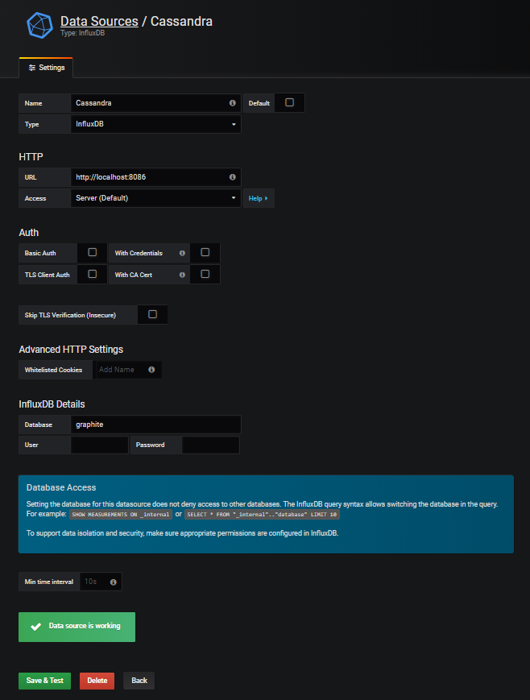The image size is (530, 700).
Task: Switch to the Settings tab
Action: coord(46,68)
